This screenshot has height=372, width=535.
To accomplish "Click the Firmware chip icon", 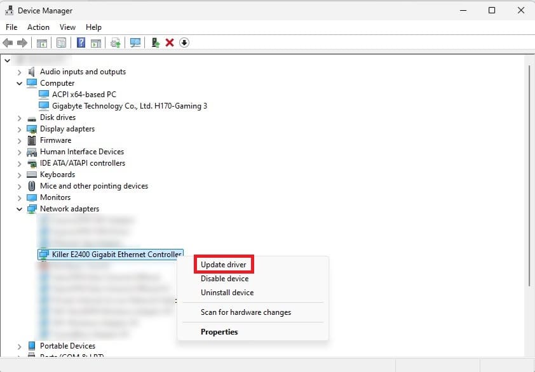I will [32, 140].
